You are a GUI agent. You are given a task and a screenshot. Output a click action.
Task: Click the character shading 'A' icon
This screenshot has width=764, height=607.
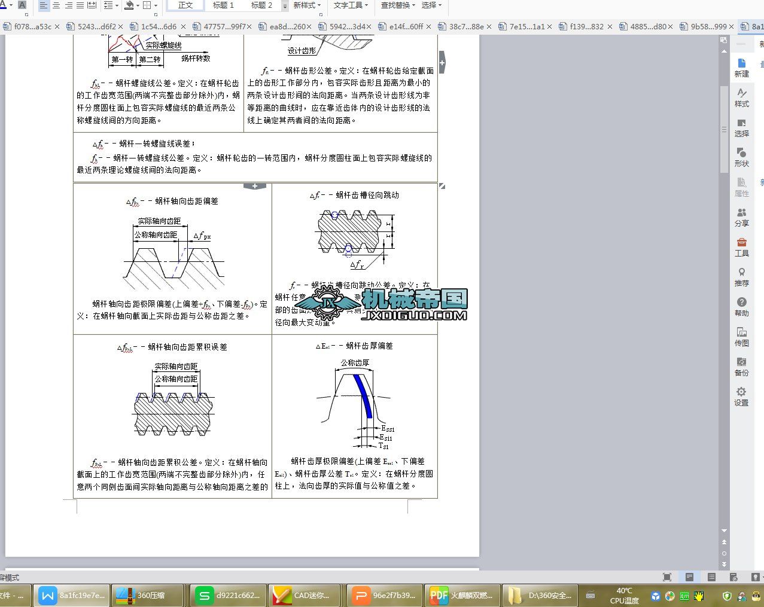click(x=22, y=5)
